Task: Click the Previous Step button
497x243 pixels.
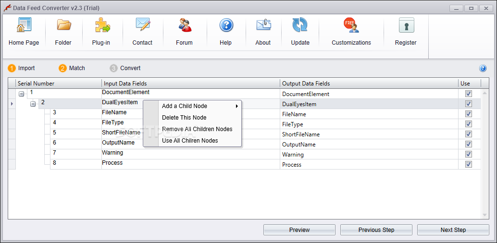Action: click(376, 230)
